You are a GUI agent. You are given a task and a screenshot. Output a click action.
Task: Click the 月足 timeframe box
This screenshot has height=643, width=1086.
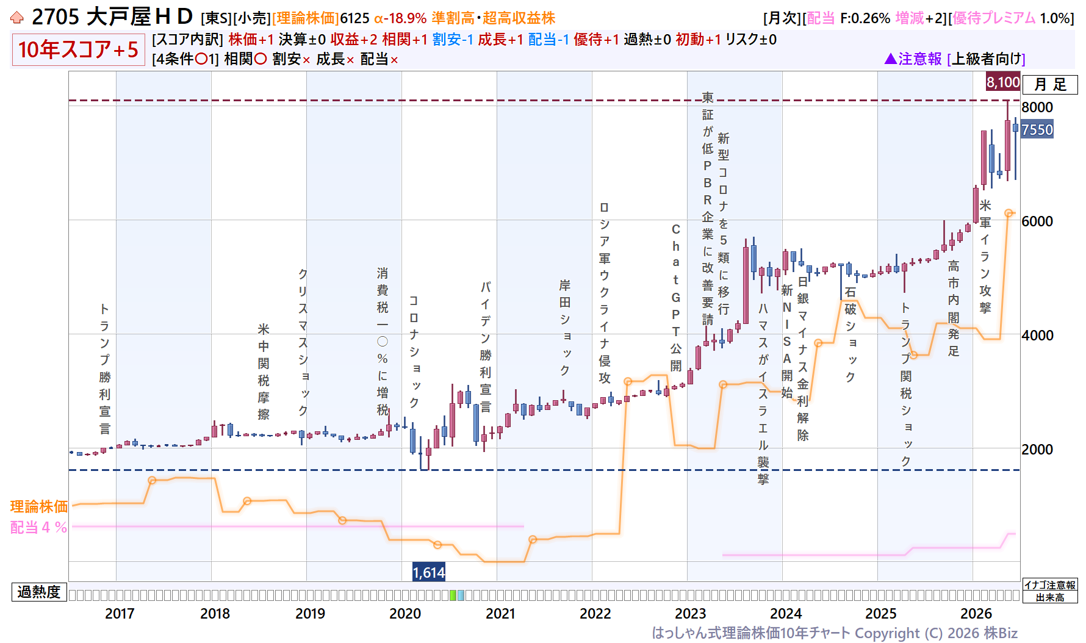[1050, 84]
